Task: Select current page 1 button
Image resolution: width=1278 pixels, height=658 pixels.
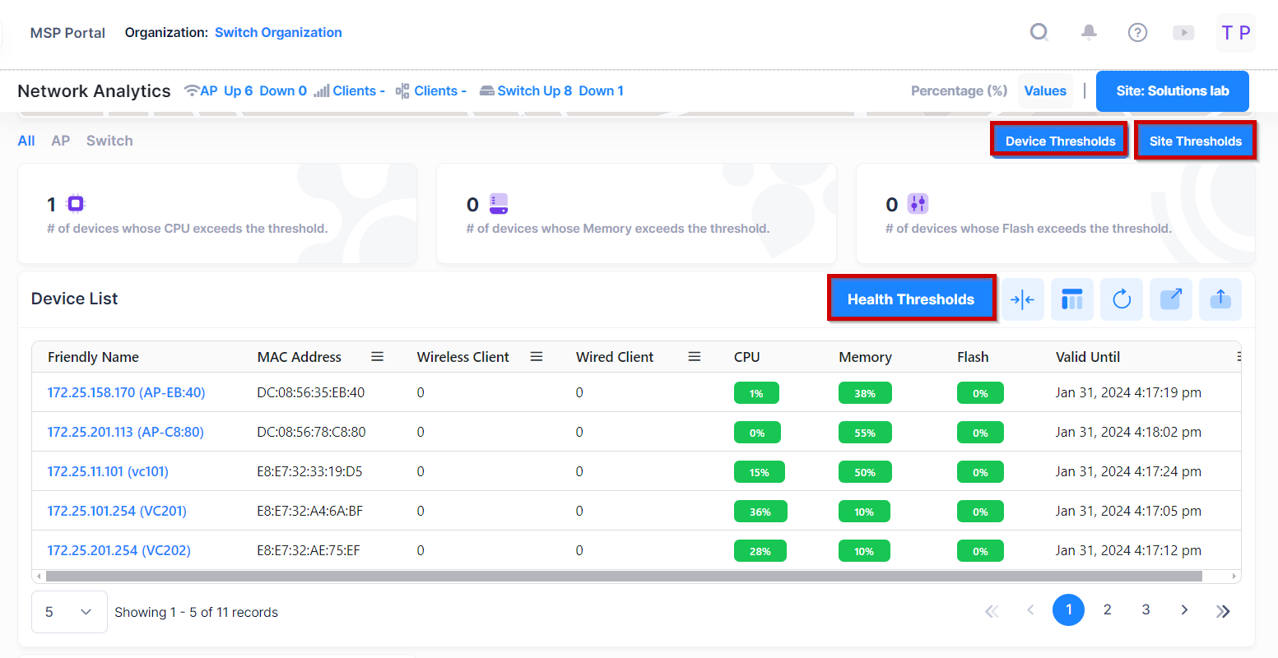Action: click(x=1068, y=609)
